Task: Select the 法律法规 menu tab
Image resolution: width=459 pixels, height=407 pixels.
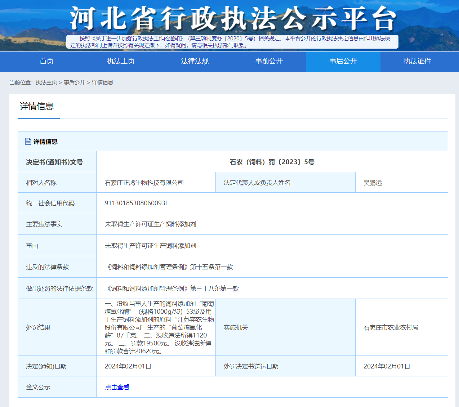Action: click(x=195, y=61)
